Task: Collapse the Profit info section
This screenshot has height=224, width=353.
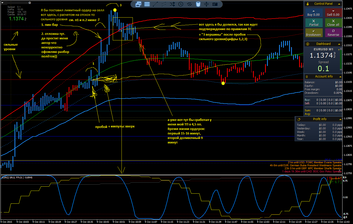Action: (x=340, y=119)
